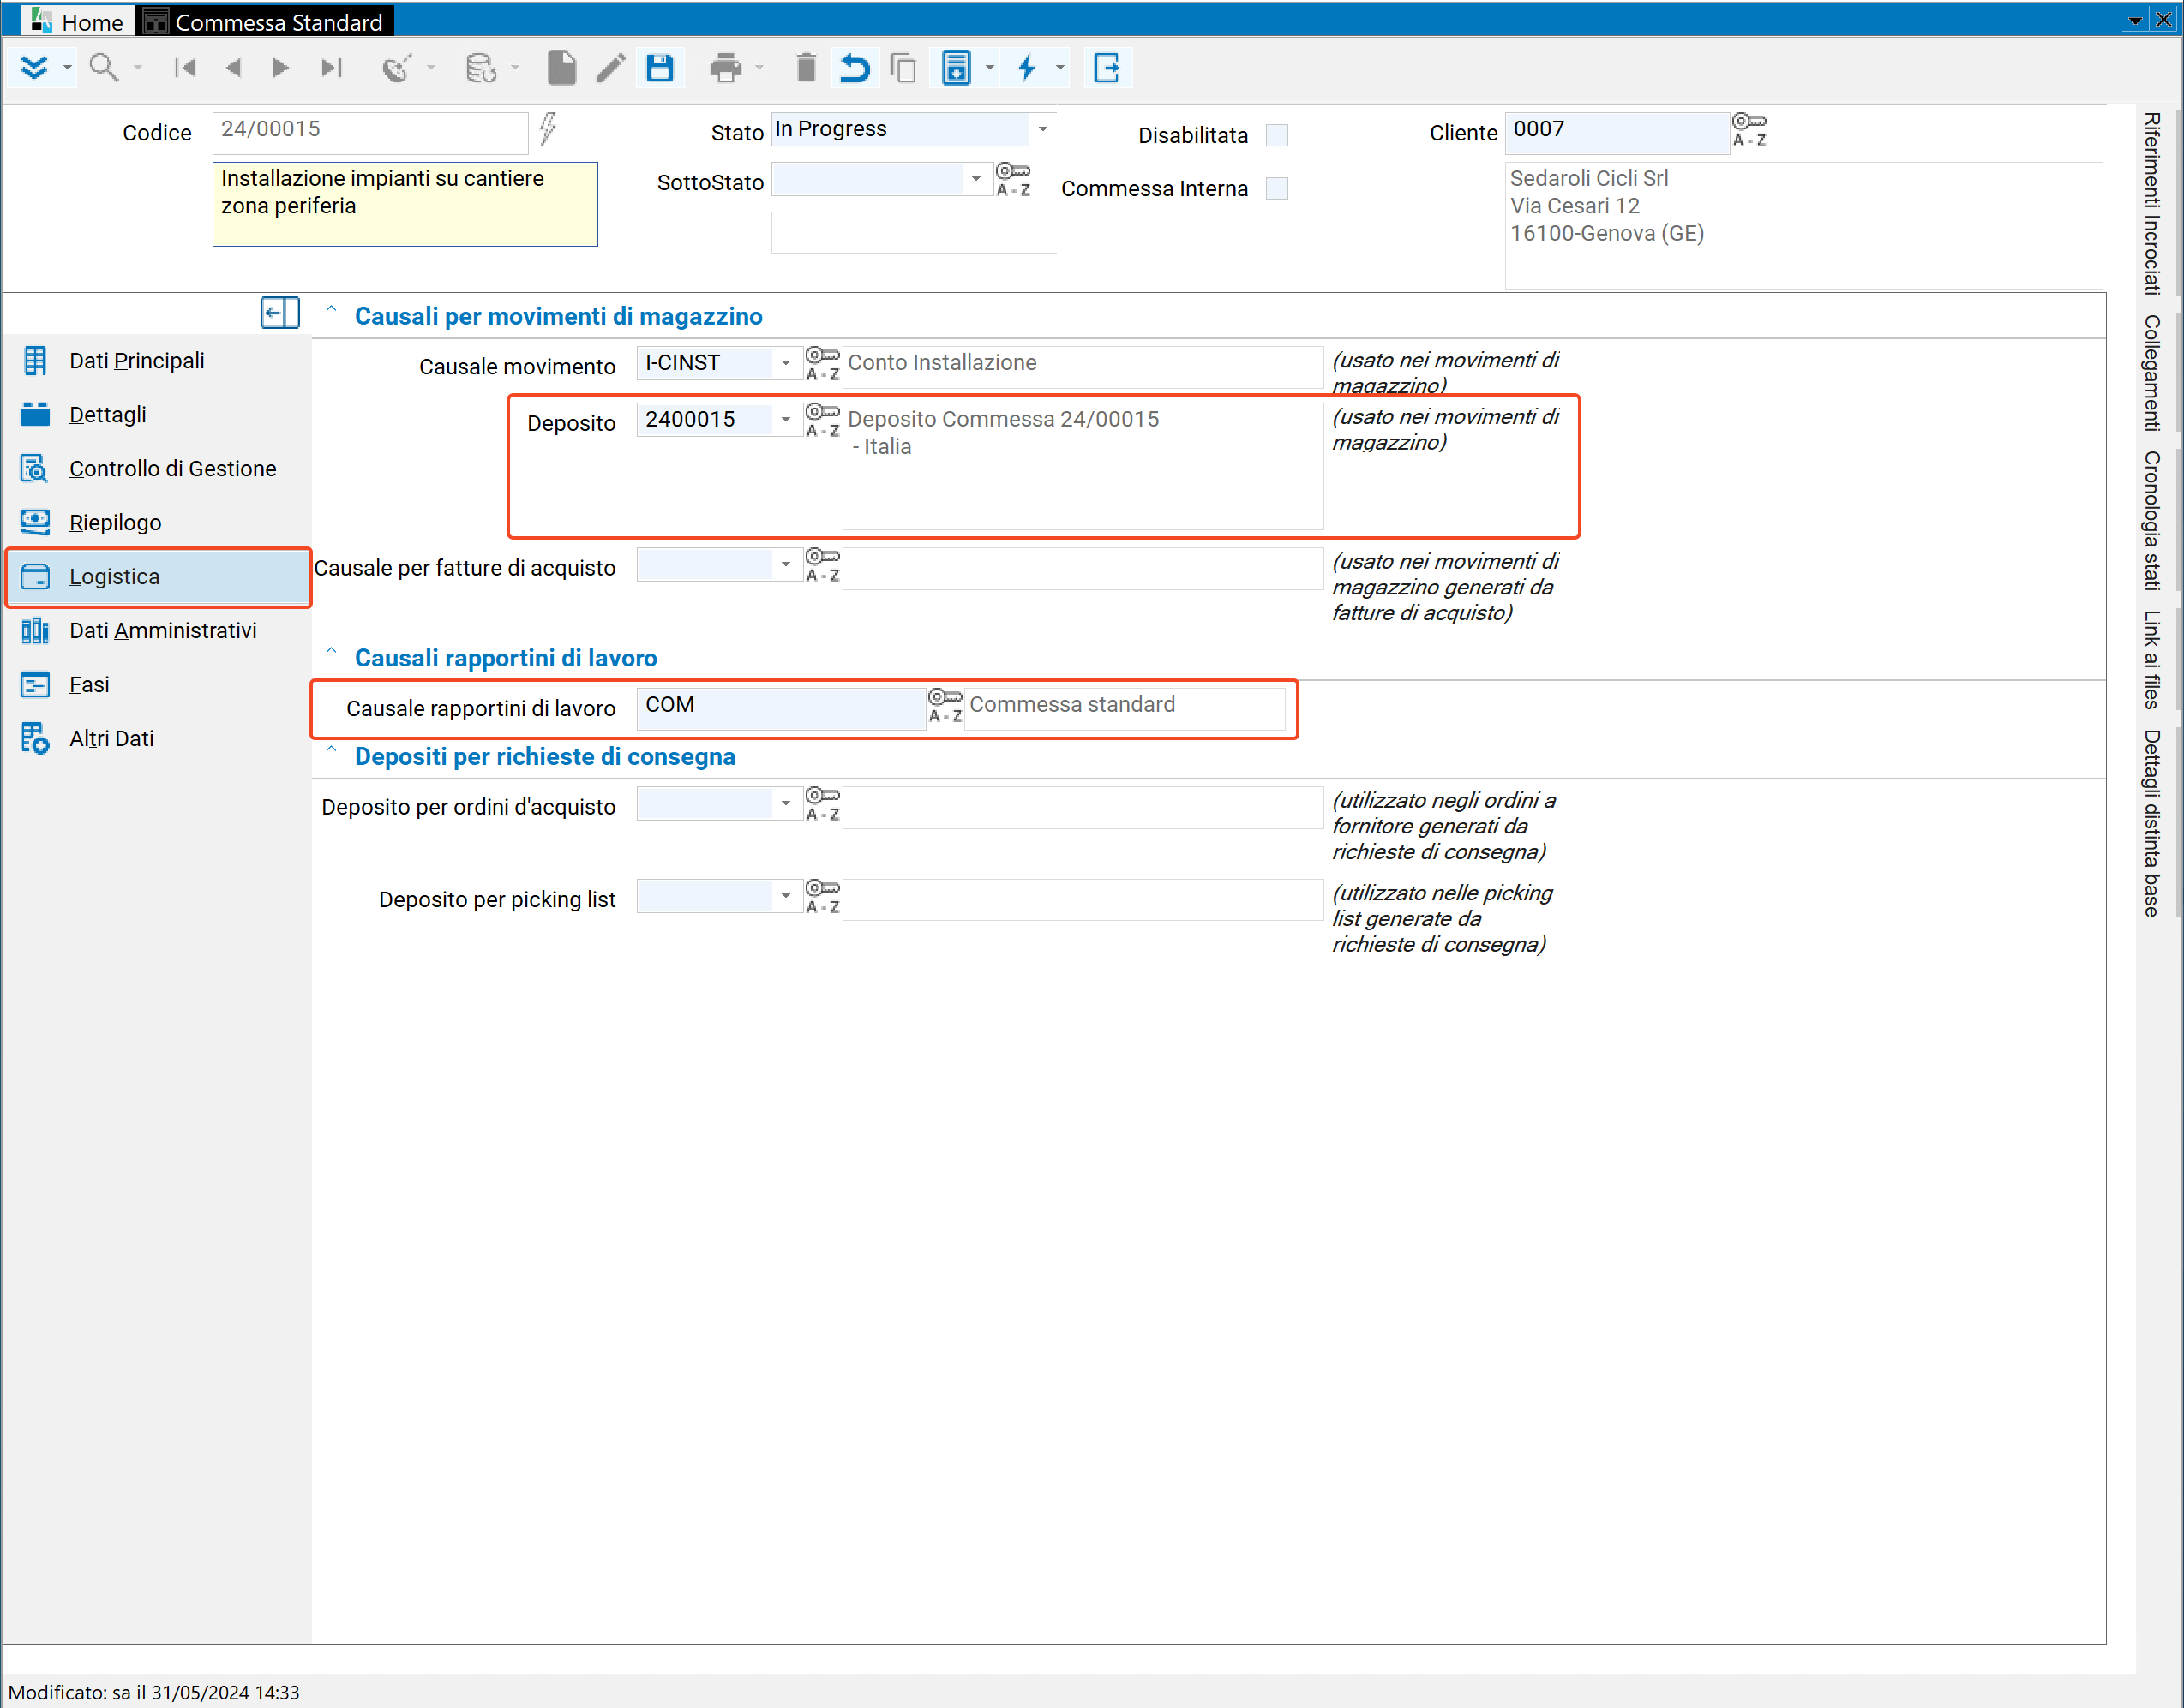Open the Causale movimento dropdown arrow
The image size is (2184, 1708).
(x=785, y=363)
